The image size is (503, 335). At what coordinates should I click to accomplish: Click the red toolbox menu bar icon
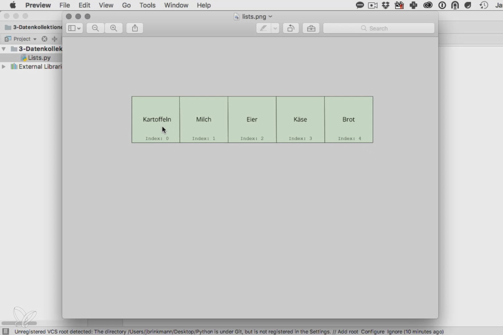click(x=399, y=5)
